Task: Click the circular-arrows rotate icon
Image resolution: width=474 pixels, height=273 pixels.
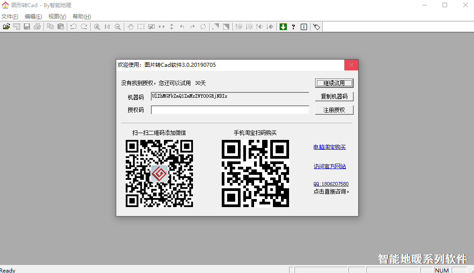Action: [203, 26]
